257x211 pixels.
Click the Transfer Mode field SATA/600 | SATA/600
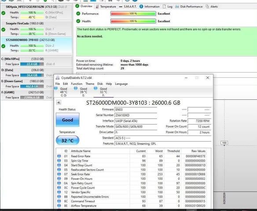(136, 127)
